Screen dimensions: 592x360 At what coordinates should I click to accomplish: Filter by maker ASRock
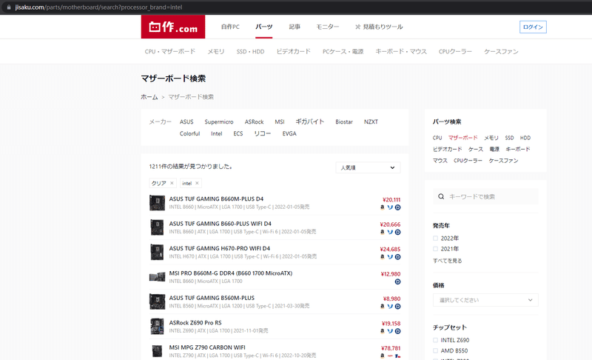(x=254, y=121)
